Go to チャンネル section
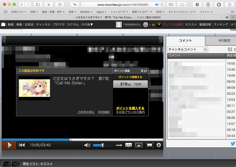236x167 pixels. coord(43,24)
